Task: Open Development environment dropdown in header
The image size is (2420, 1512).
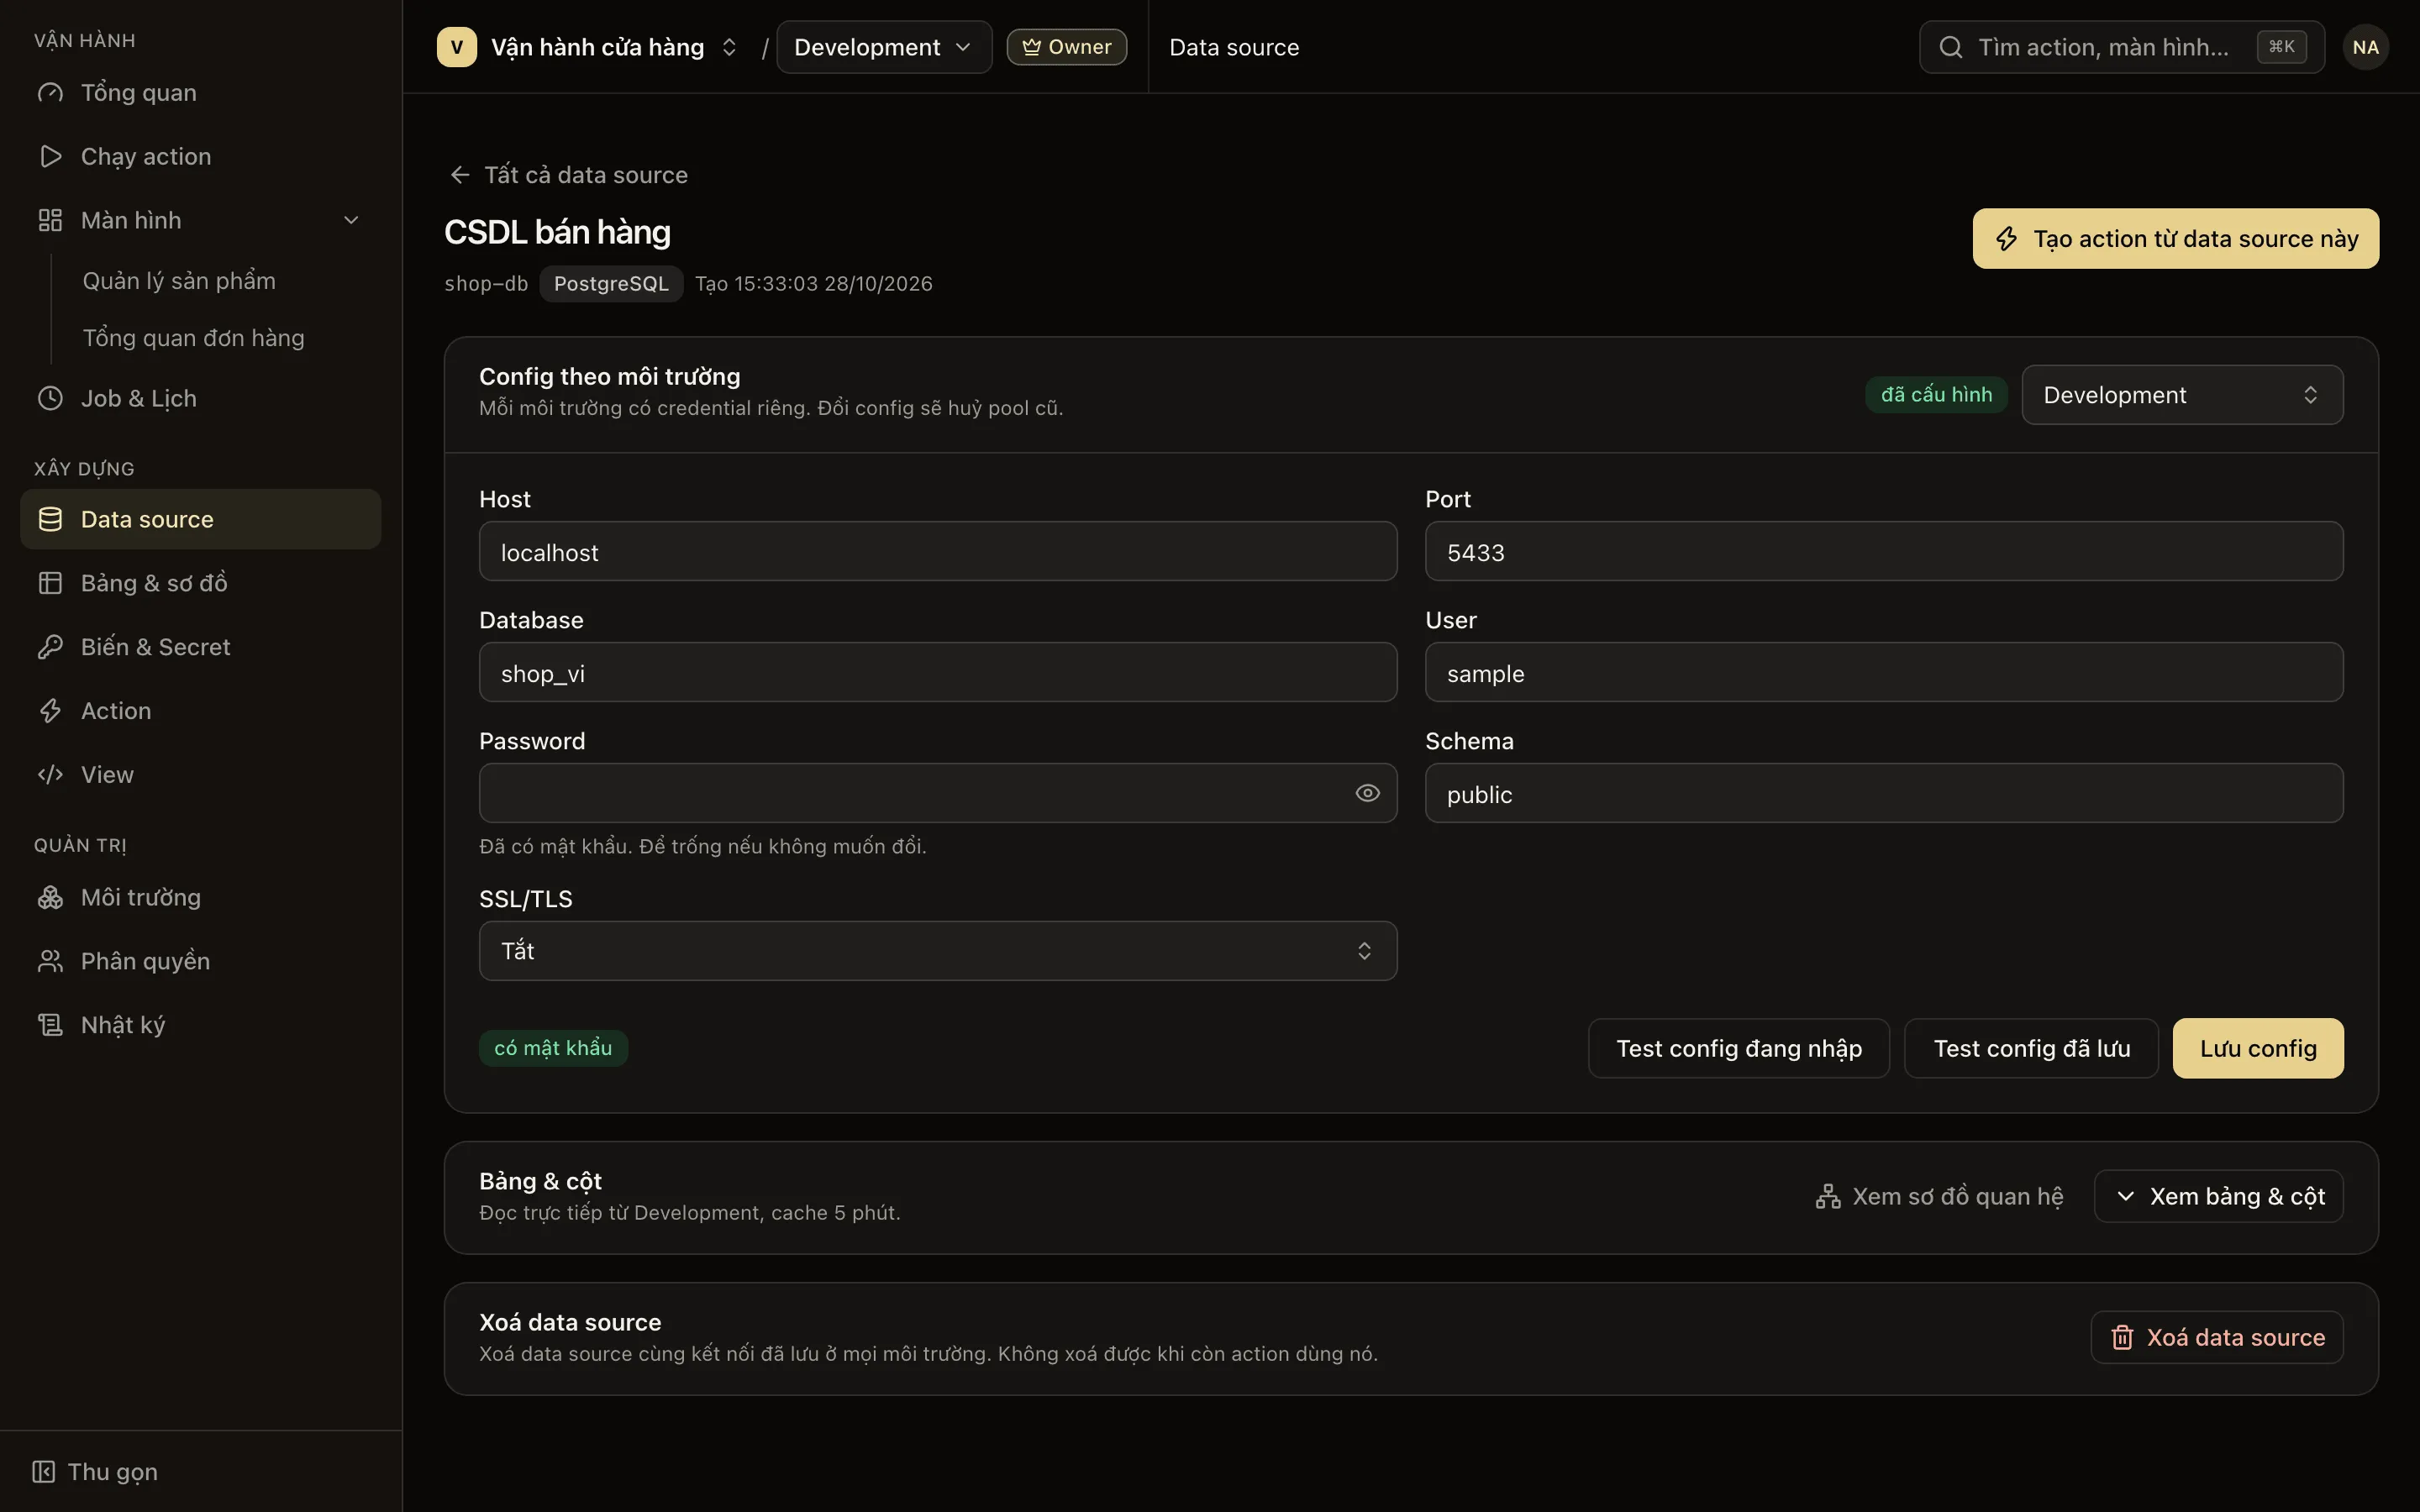Action: coord(884,47)
